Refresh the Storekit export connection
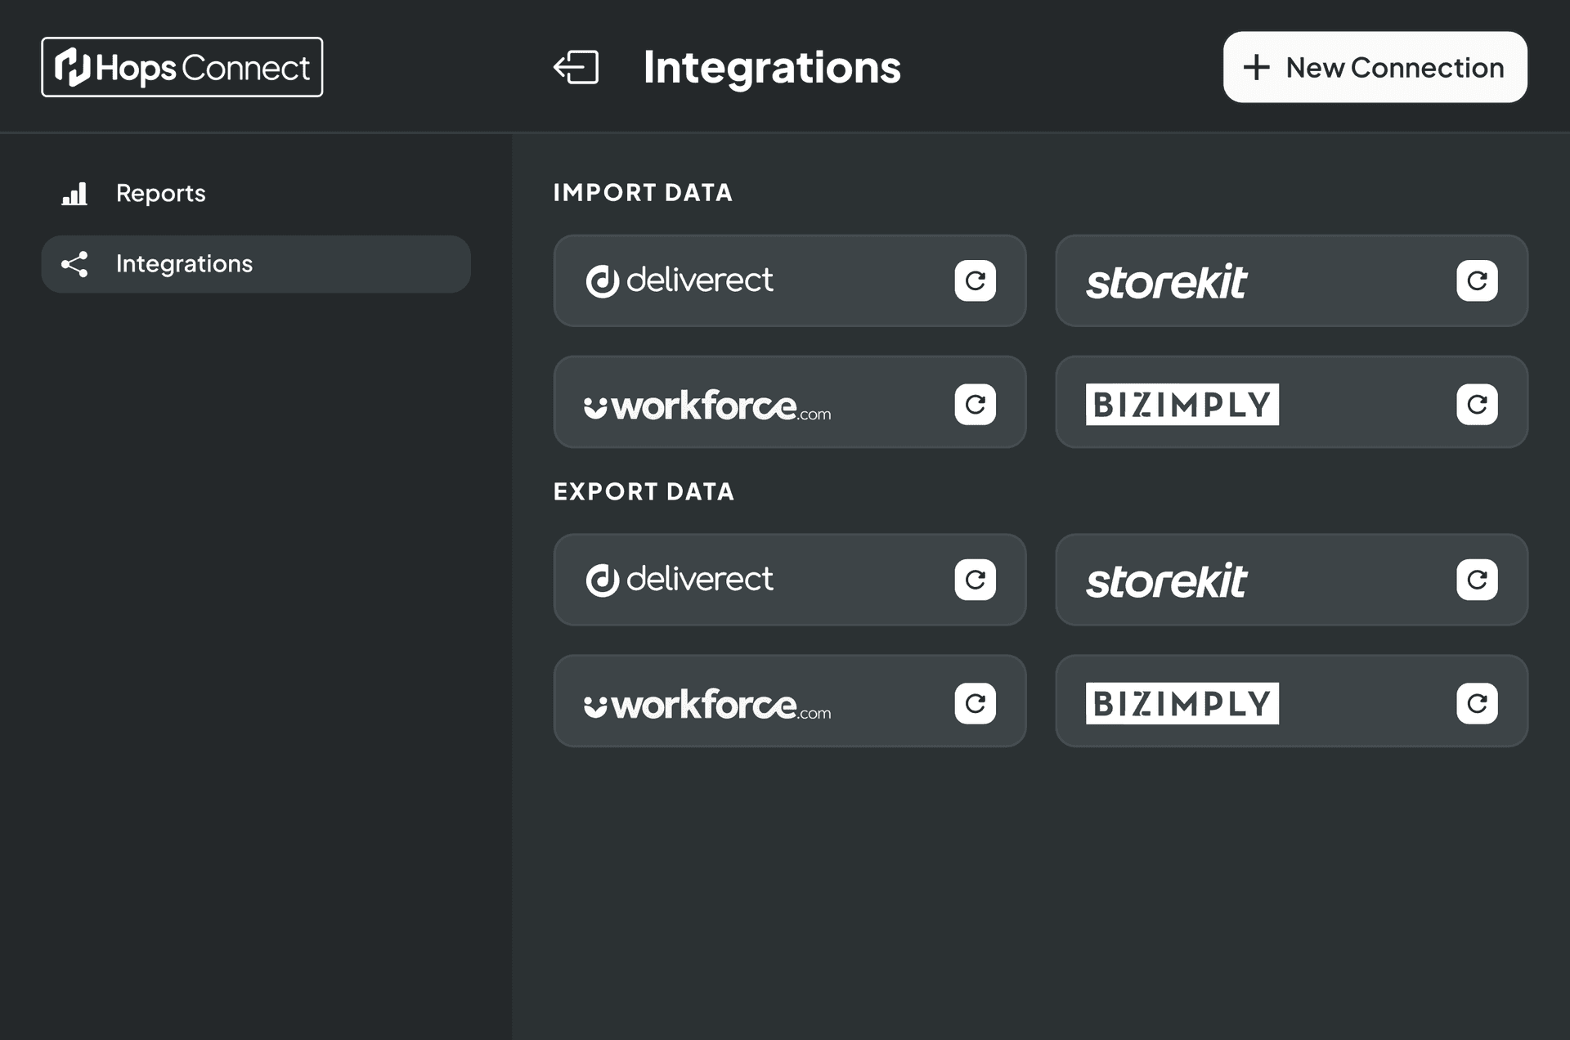The width and height of the screenshot is (1570, 1040). point(1477,580)
